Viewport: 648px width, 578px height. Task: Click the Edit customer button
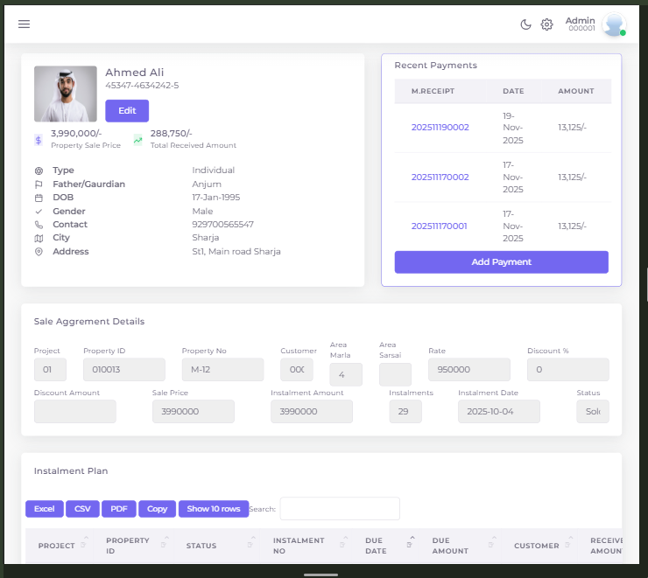[x=127, y=111]
